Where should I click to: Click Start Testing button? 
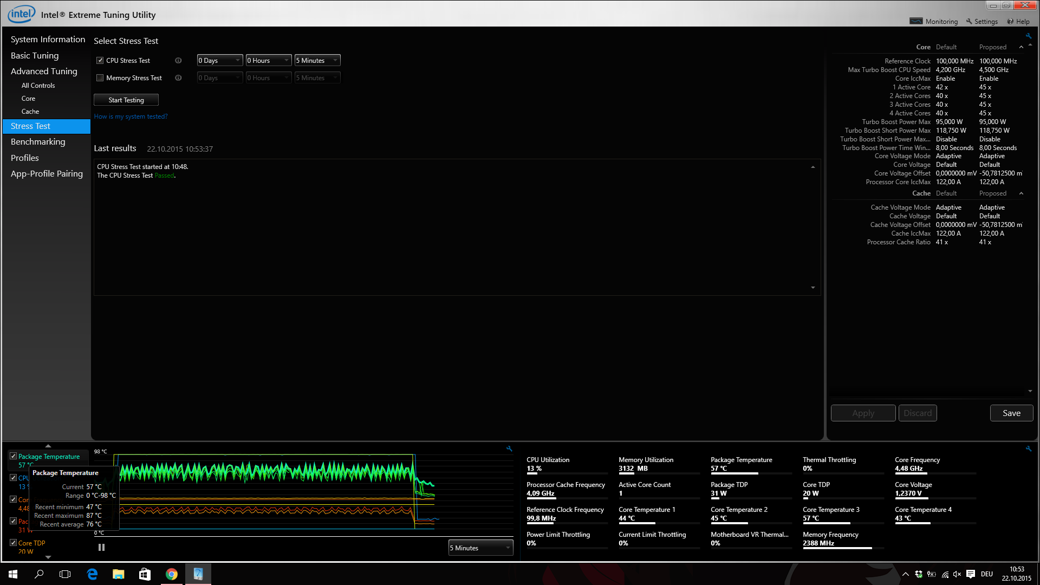(x=126, y=100)
